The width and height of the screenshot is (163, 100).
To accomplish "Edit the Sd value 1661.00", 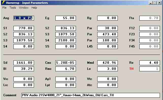I will [24, 63].
